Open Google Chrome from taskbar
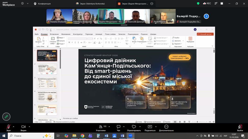The width and height of the screenshot is (248, 139). click(82, 136)
